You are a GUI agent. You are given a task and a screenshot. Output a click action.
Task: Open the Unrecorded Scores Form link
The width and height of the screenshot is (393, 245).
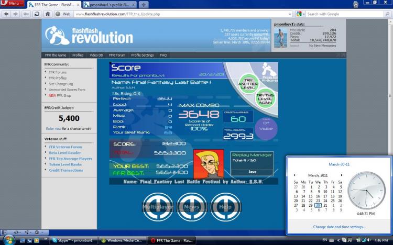coord(67,90)
